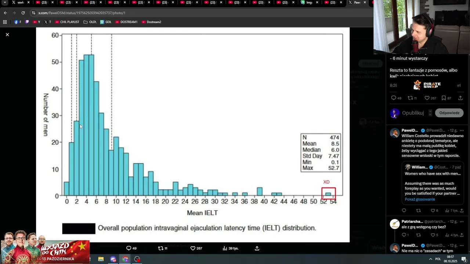This screenshot has width=470, height=264.
Task: Reply count 49 in the sidebar post
Action: click(x=396, y=98)
